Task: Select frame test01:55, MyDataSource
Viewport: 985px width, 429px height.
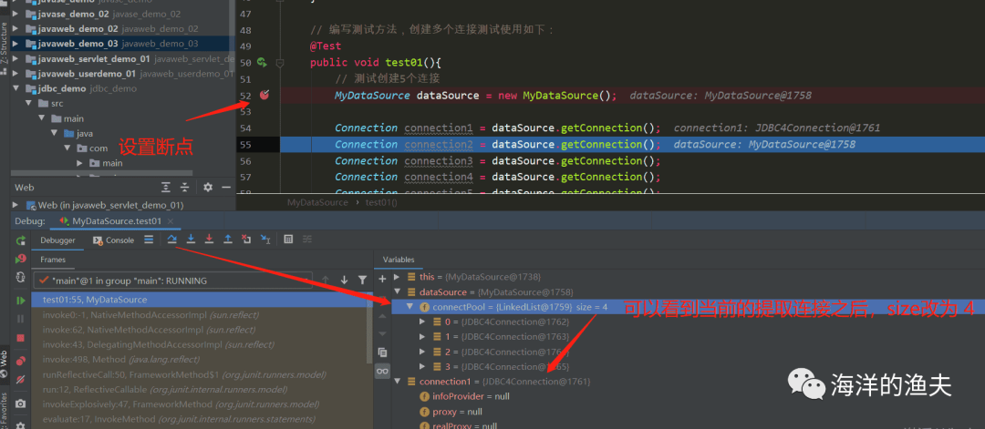Action: coord(201,300)
